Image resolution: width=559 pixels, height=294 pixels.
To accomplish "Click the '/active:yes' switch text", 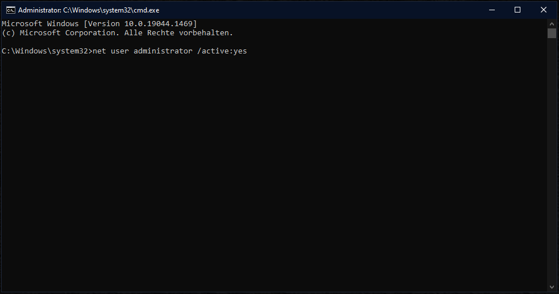I will click(x=222, y=51).
